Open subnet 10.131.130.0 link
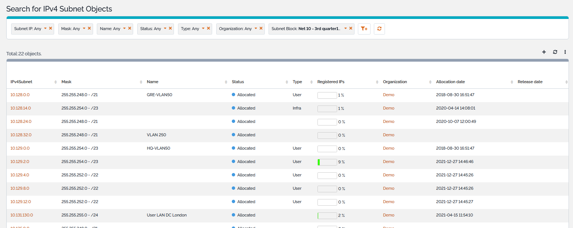 [x=22, y=215]
